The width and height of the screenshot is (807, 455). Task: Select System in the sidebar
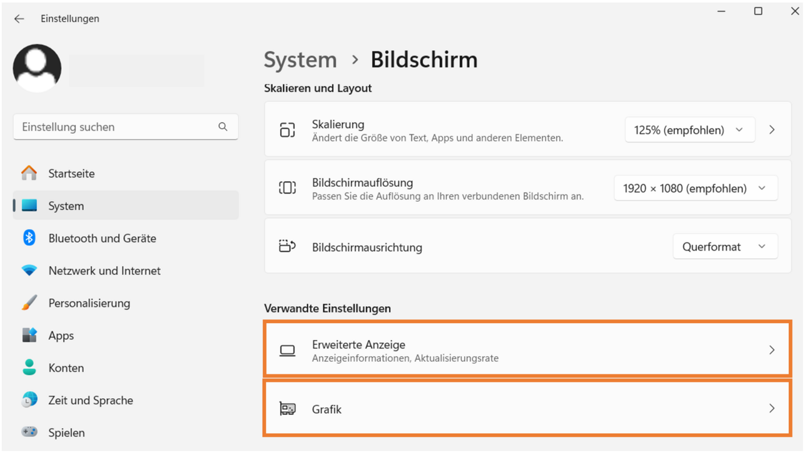[x=125, y=206]
